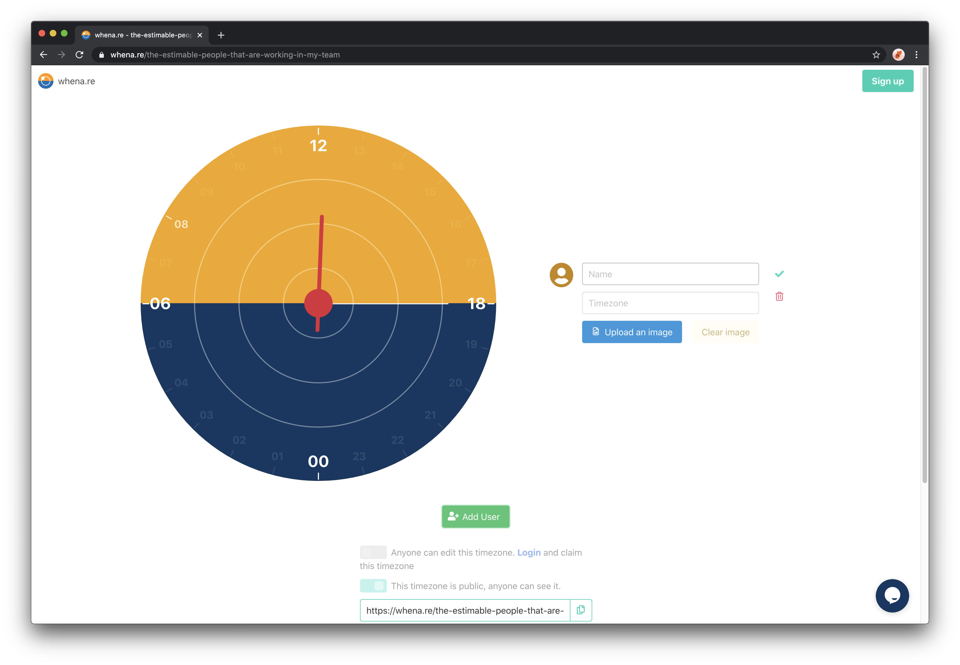Image resolution: width=960 pixels, height=665 pixels.
Task: Click the whena.re logo
Action: click(46, 81)
